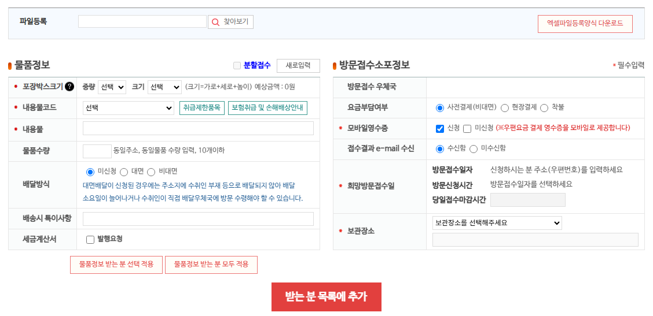Select 비대면 delivery method radio
This screenshot has width=653, height=316.
(x=151, y=172)
